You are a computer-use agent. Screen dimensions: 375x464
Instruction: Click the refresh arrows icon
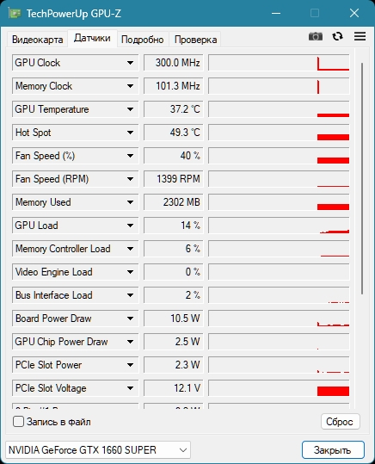tap(337, 36)
